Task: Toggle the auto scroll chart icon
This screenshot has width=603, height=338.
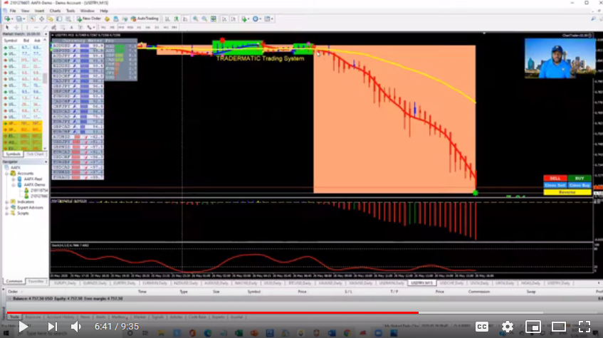Action: (x=224, y=19)
